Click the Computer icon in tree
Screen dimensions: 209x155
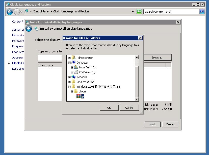click(x=73, y=63)
